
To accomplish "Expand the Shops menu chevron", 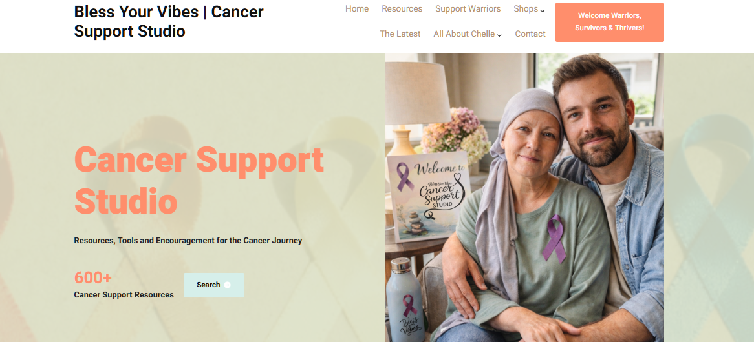I will coord(543,10).
